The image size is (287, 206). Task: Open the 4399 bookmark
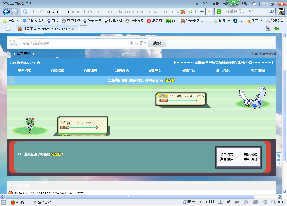172,21
